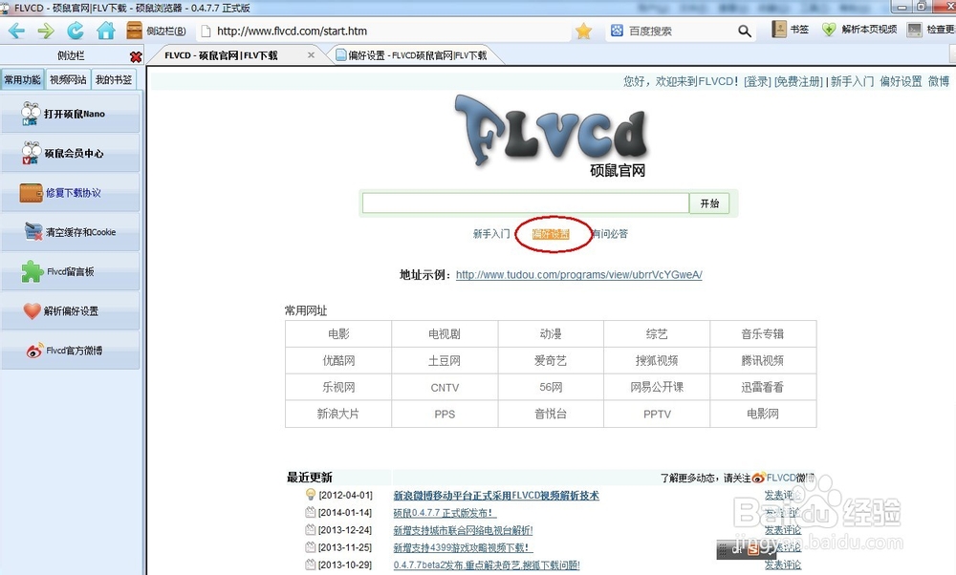Open 迅雷看看 site link
Image resolution: width=956 pixels, height=575 pixels.
pos(763,388)
